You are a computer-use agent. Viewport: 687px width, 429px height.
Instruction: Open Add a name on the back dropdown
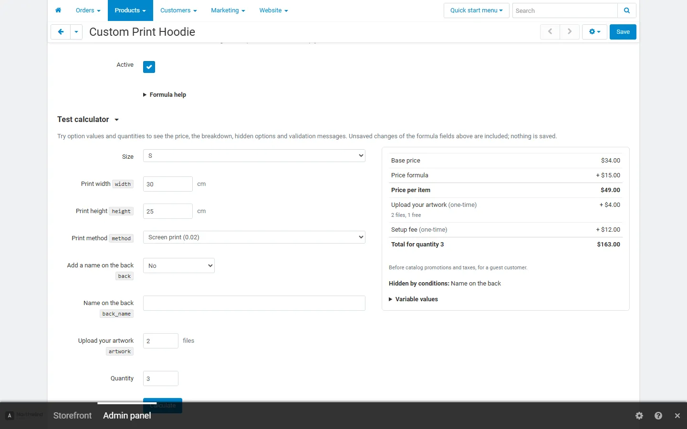tap(179, 266)
